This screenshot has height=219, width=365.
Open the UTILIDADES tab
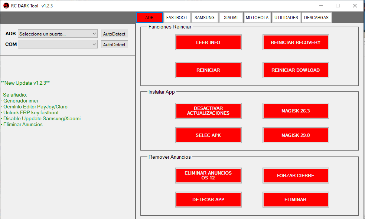click(286, 17)
